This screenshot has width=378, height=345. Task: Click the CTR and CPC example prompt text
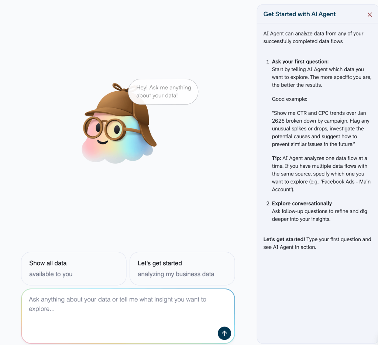point(321,129)
